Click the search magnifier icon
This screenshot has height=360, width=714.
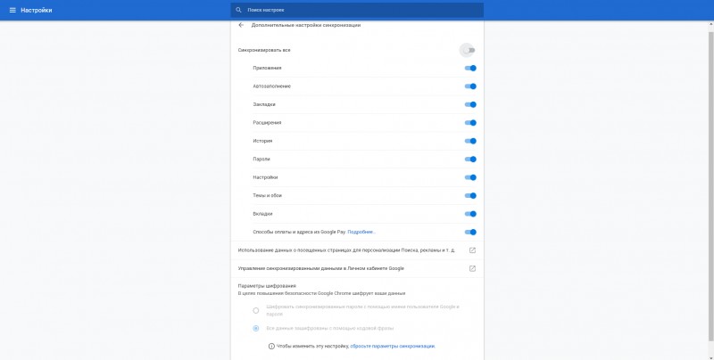click(238, 10)
